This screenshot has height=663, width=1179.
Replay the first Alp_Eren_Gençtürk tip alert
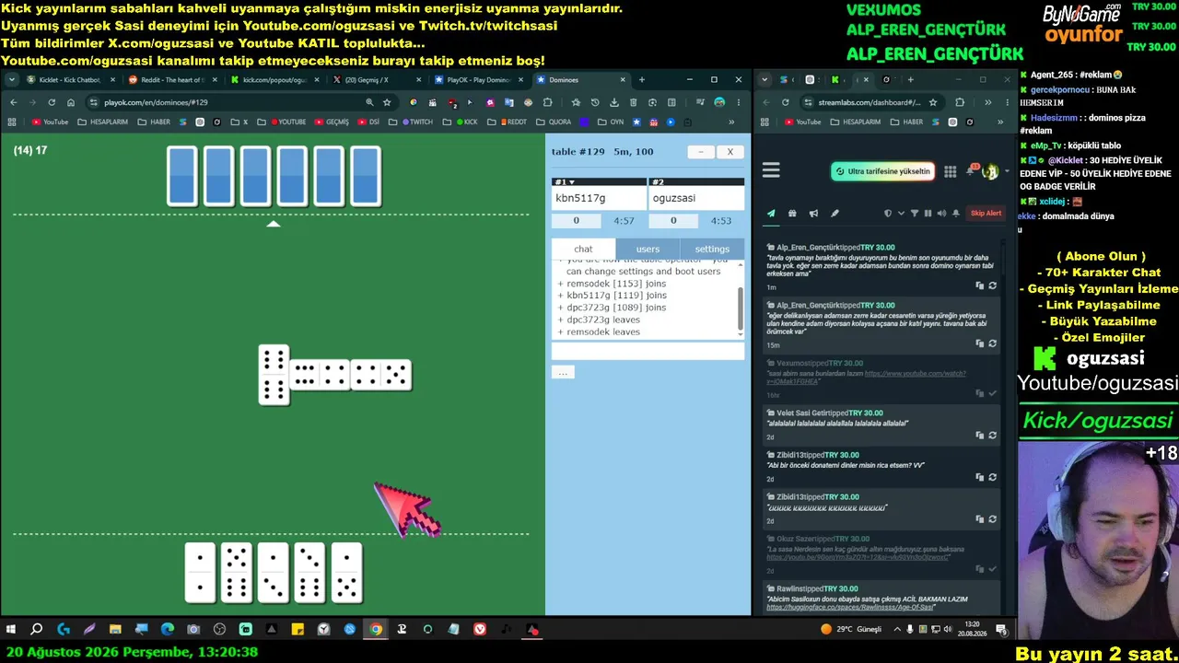click(x=992, y=285)
